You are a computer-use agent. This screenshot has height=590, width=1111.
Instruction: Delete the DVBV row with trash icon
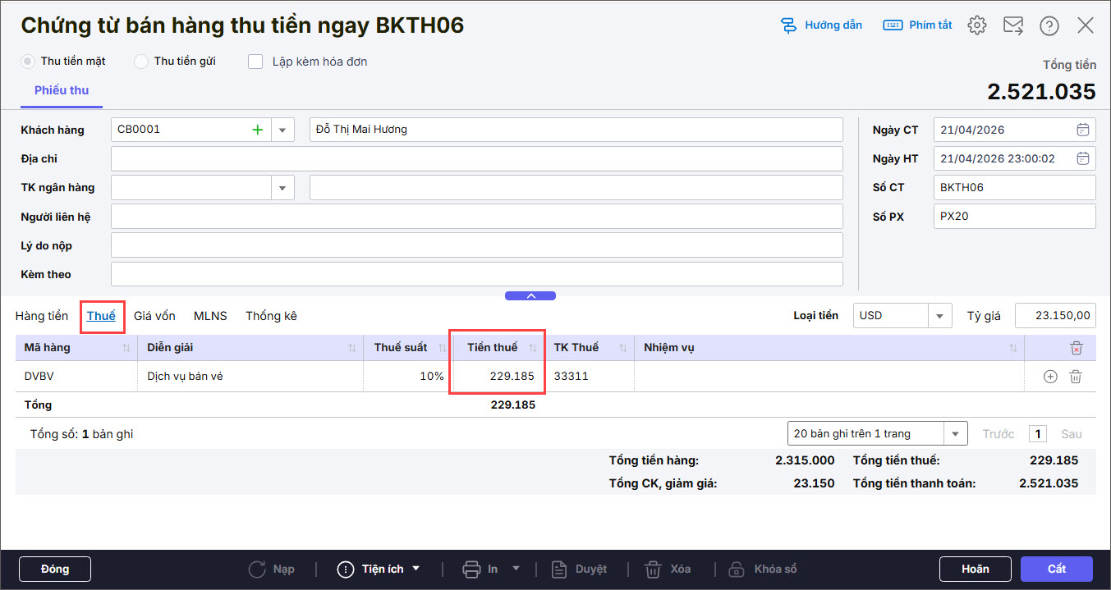tap(1076, 377)
